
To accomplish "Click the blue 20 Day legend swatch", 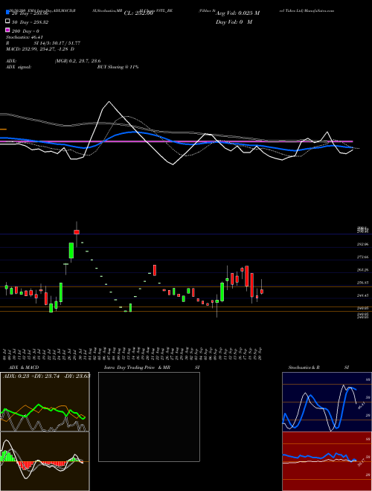I will [7, 13].
